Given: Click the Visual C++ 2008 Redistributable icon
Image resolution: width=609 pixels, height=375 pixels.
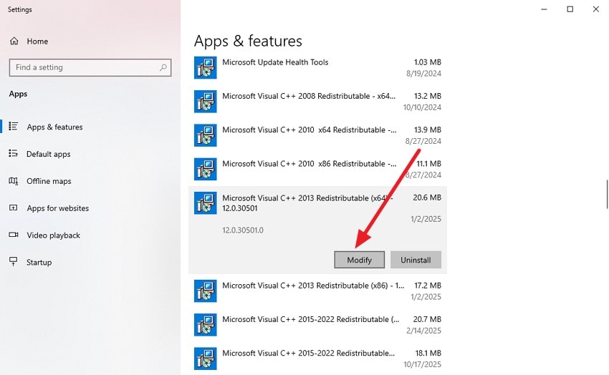Looking at the screenshot, I should coord(206,101).
